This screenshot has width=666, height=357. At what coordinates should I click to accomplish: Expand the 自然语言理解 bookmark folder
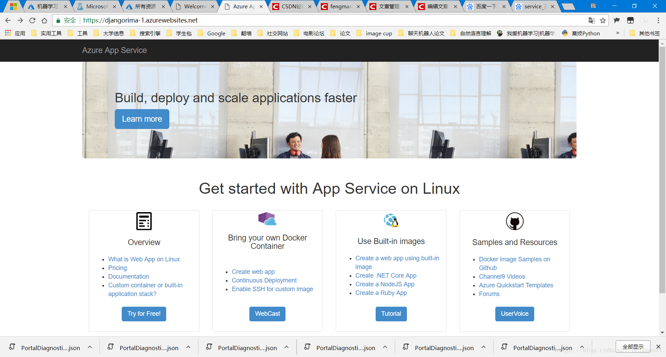tap(471, 33)
